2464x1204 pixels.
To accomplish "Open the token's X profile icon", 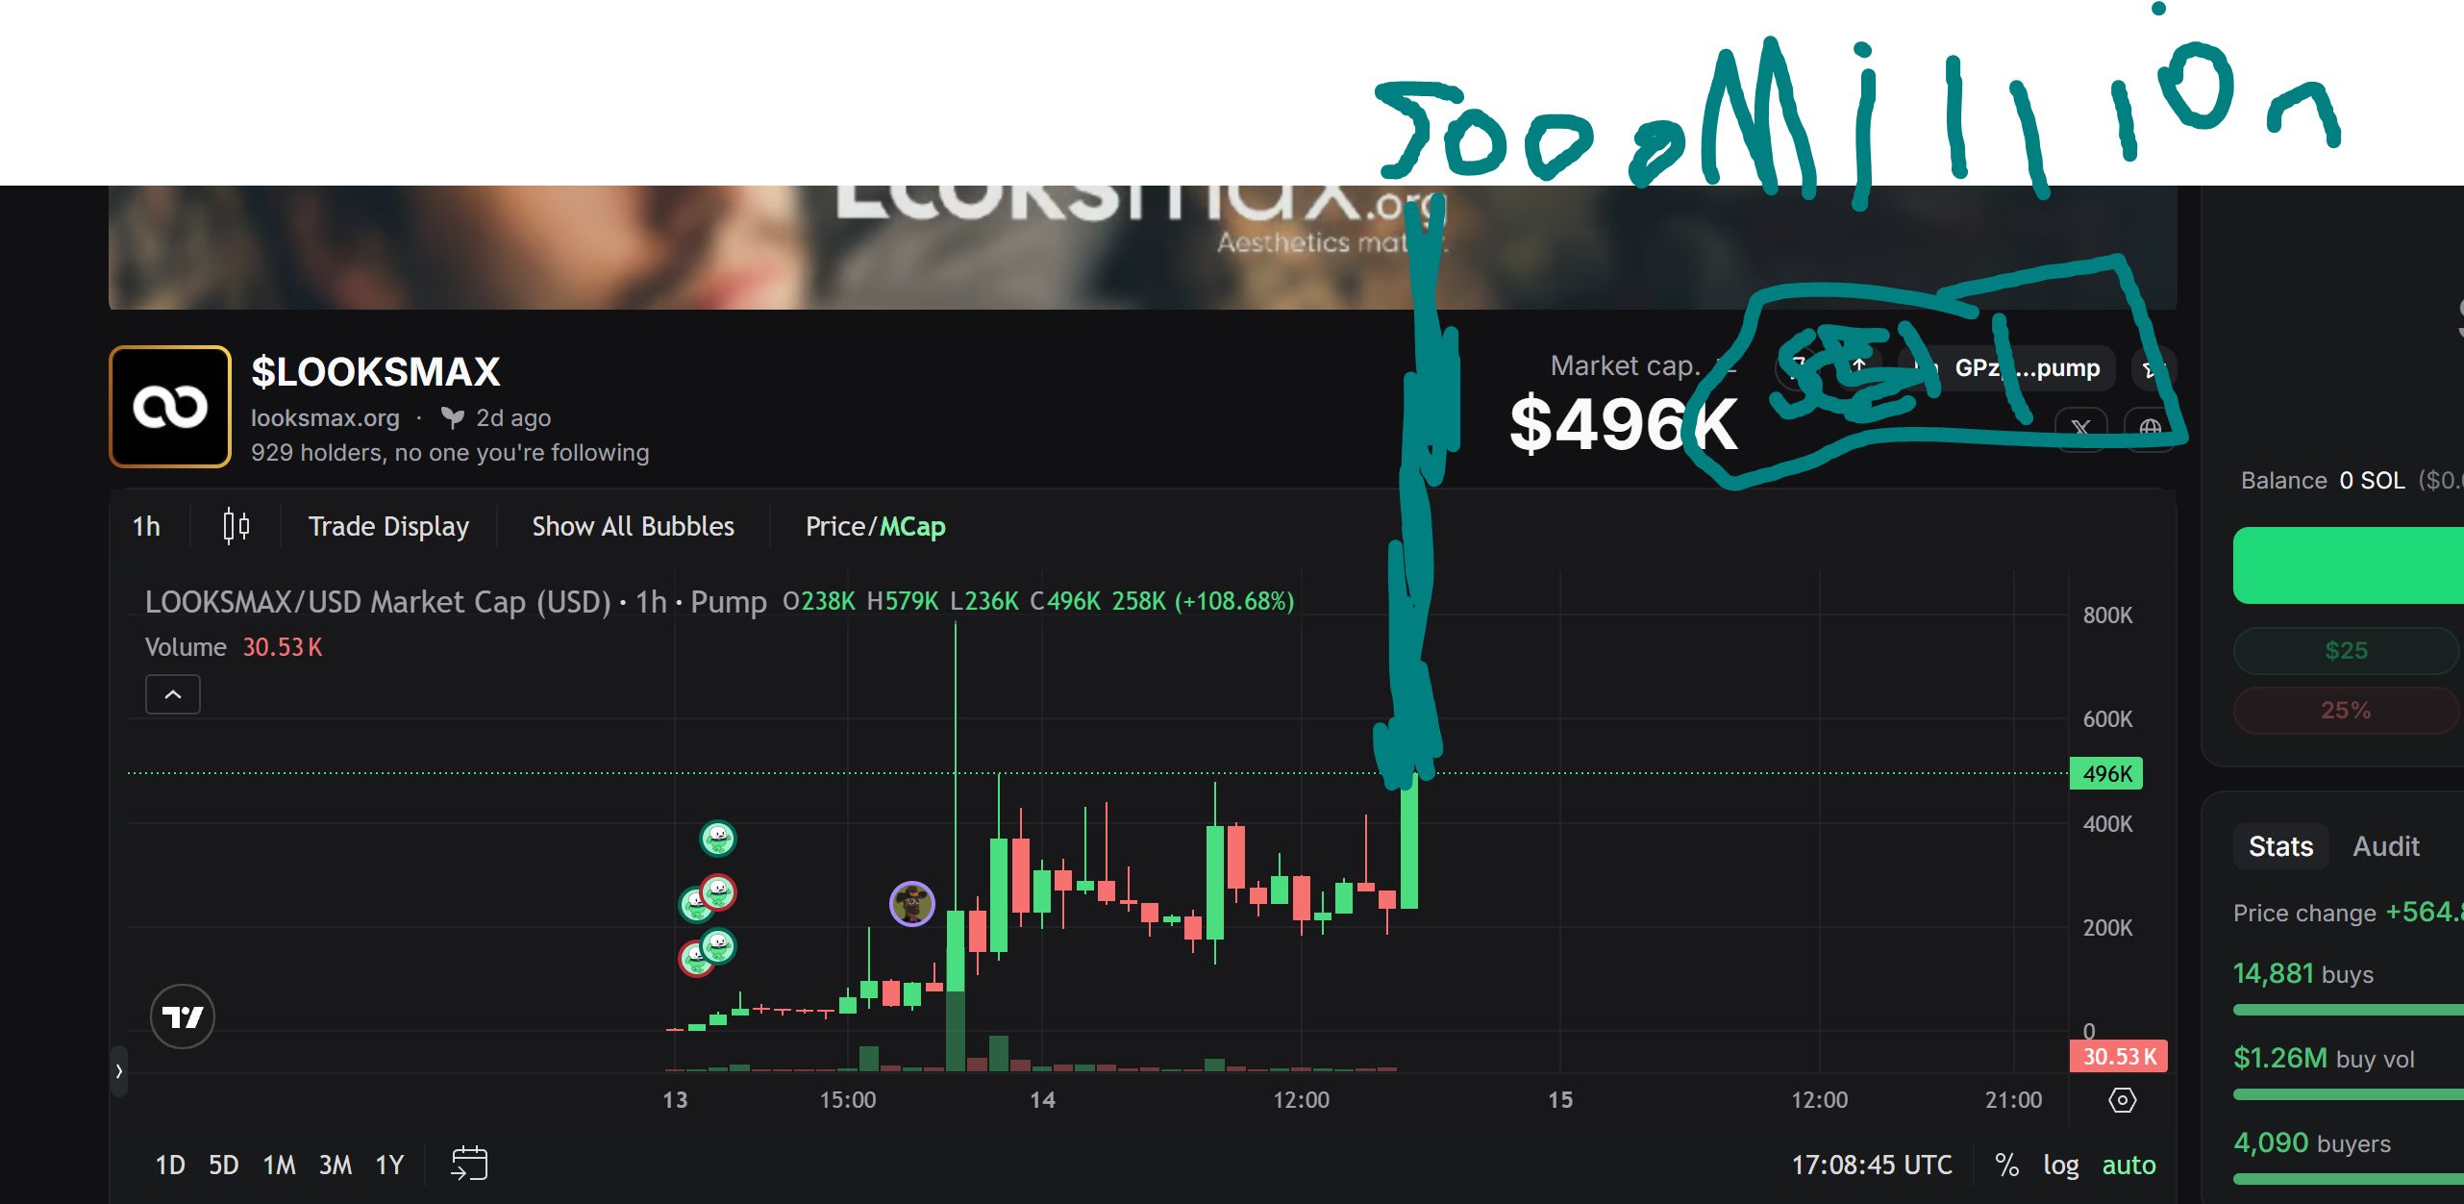I will pos(2080,428).
